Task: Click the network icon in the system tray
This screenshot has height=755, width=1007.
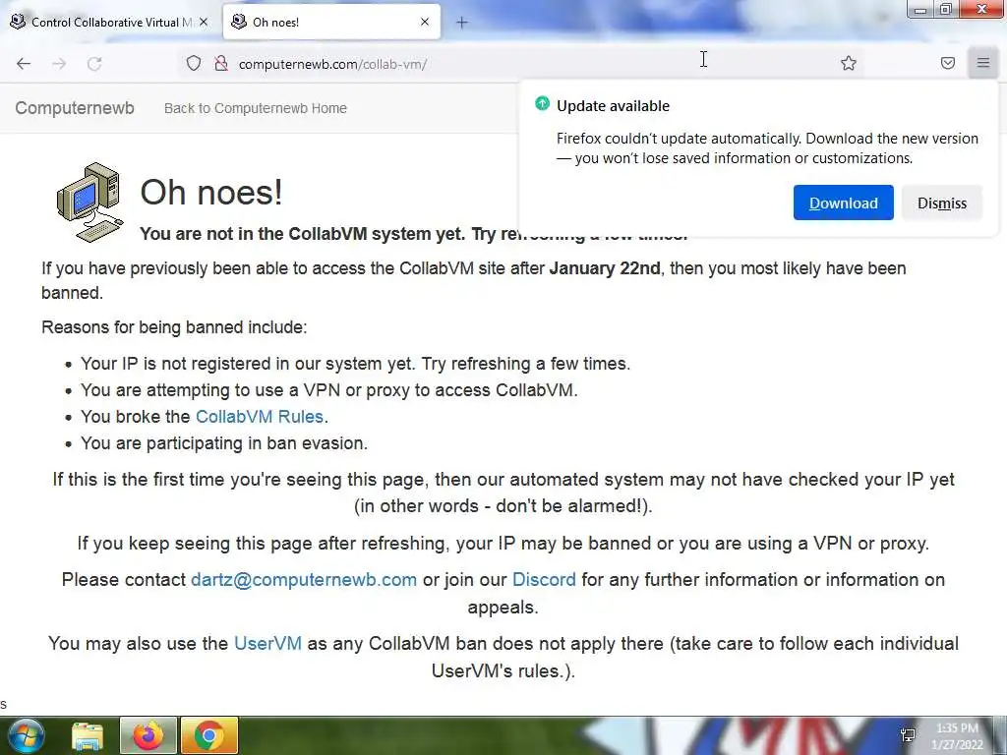Action: [908, 735]
